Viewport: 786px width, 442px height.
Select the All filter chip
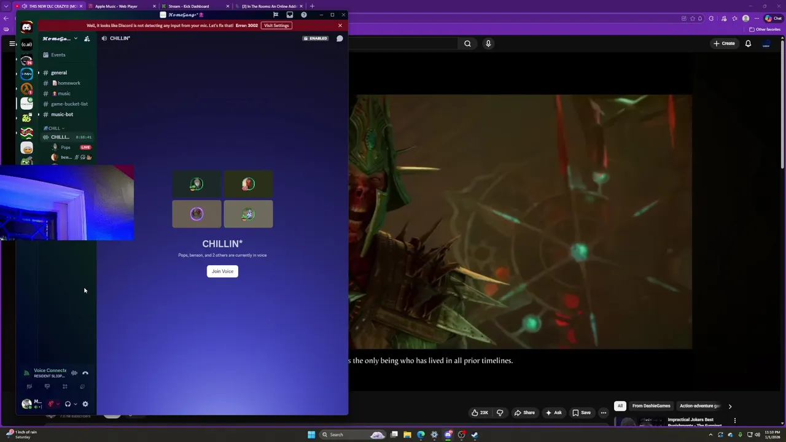coord(620,406)
